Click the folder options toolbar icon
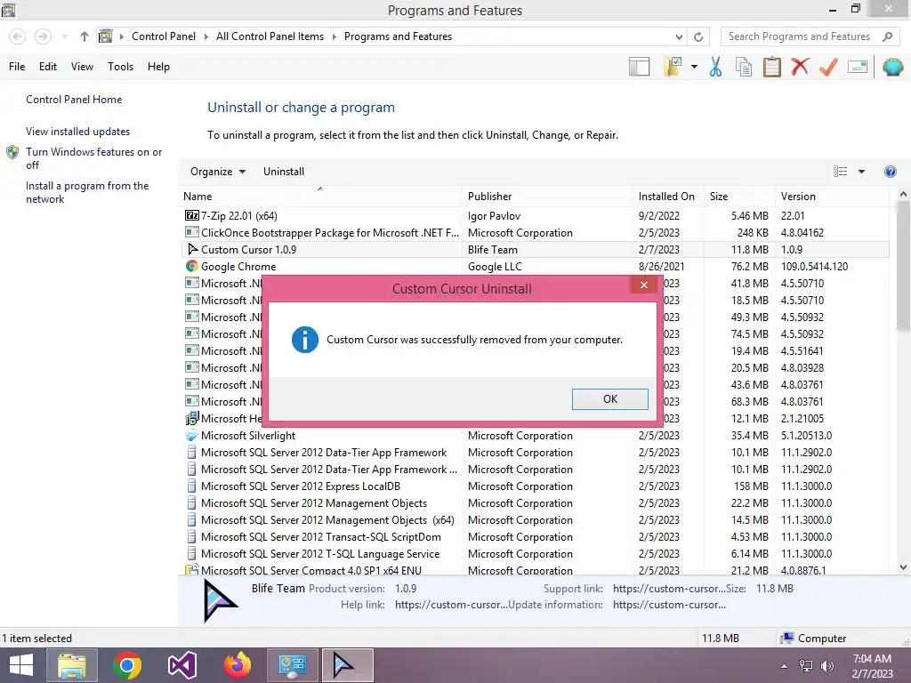Image resolution: width=911 pixels, height=683 pixels. click(x=673, y=67)
